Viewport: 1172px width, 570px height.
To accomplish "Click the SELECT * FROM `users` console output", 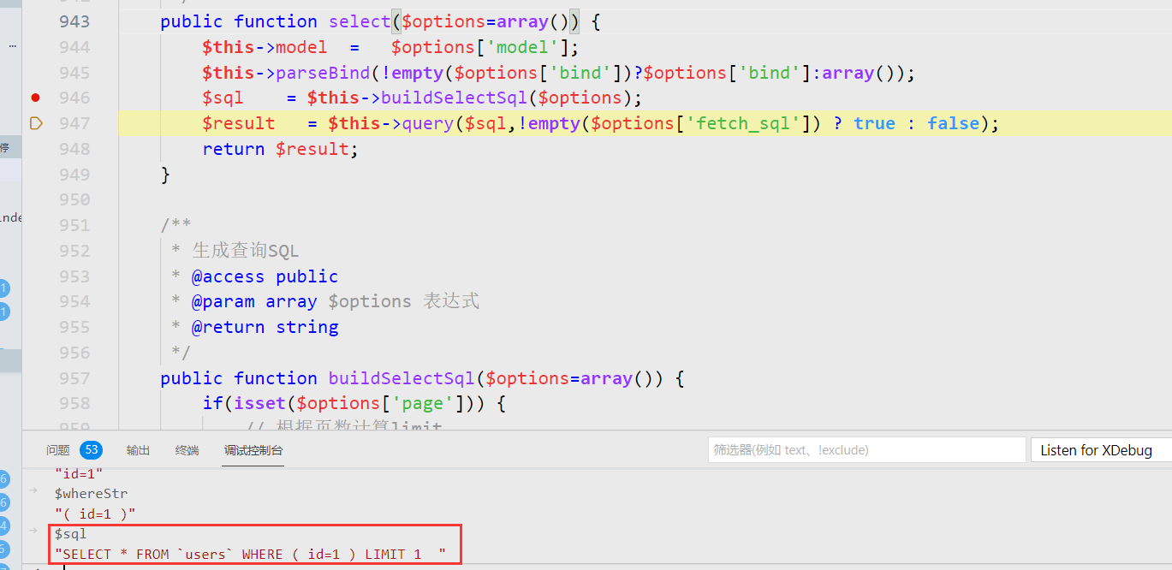I will 250,555.
